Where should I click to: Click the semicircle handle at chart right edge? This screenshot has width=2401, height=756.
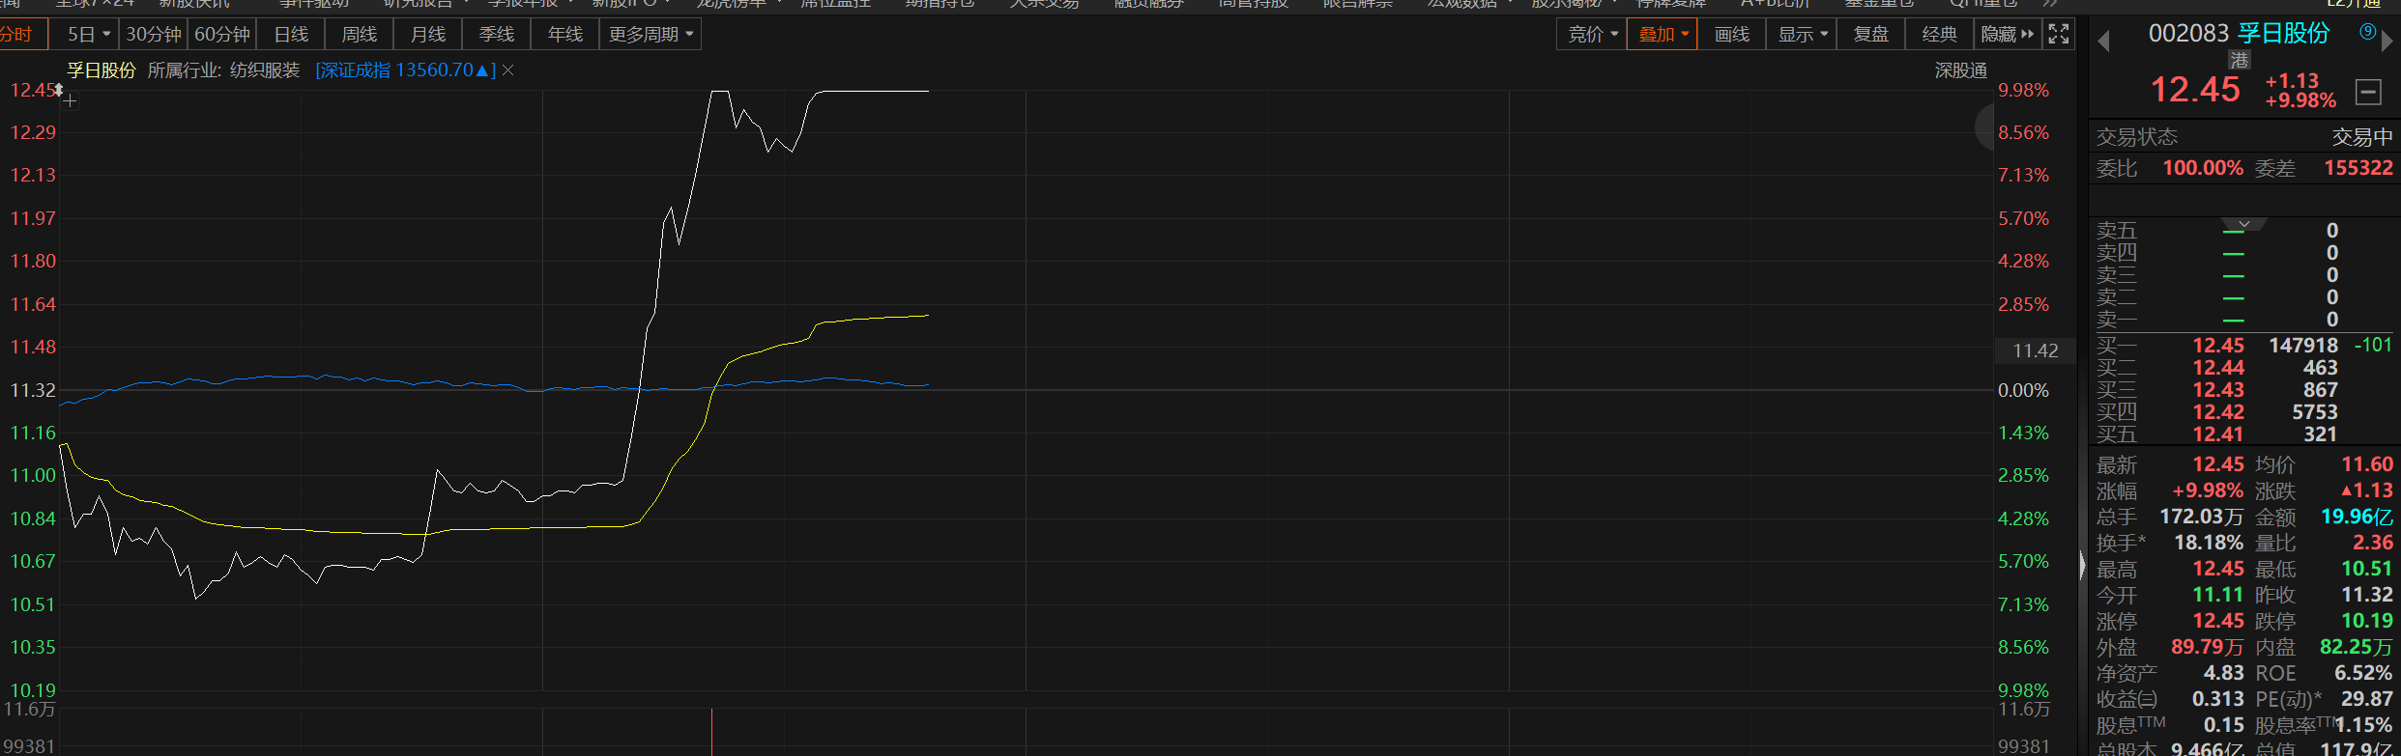click(x=1984, y=127)
